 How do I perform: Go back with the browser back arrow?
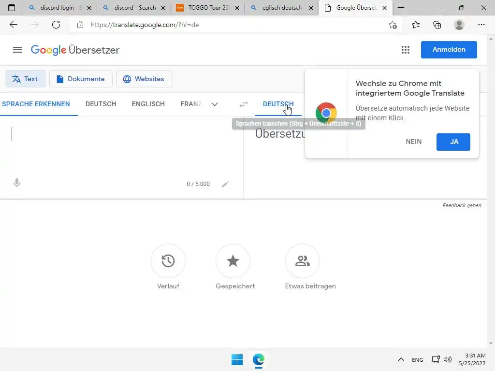pyautogui.click(x=13, y=25)
